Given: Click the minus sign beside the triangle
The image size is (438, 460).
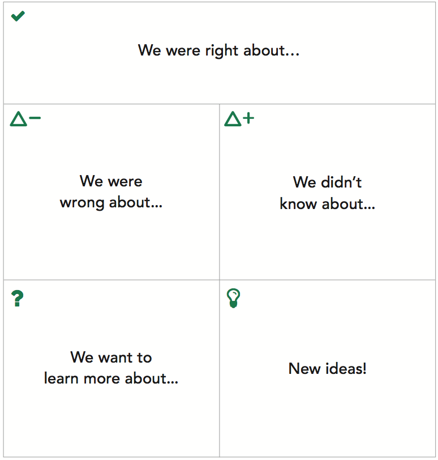Looking at the screenshot, I should coord(35,118).
